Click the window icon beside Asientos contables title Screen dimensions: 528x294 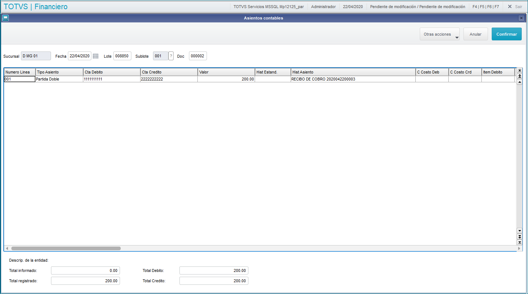[x=6, y=18]
